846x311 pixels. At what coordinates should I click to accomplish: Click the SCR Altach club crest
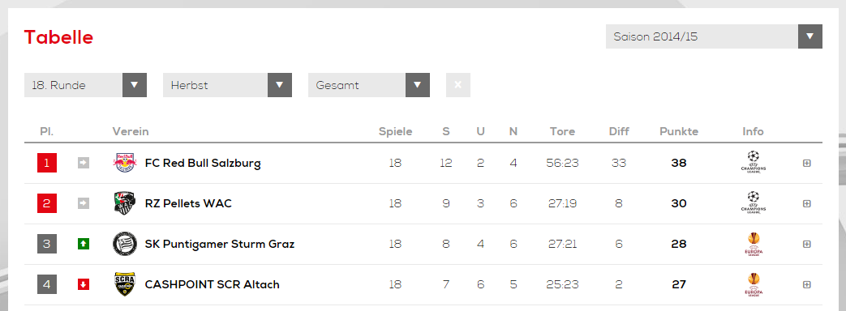(x=125, y=284)
